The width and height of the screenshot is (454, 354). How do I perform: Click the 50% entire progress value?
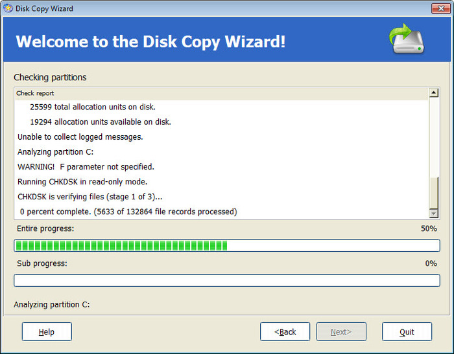429,228
